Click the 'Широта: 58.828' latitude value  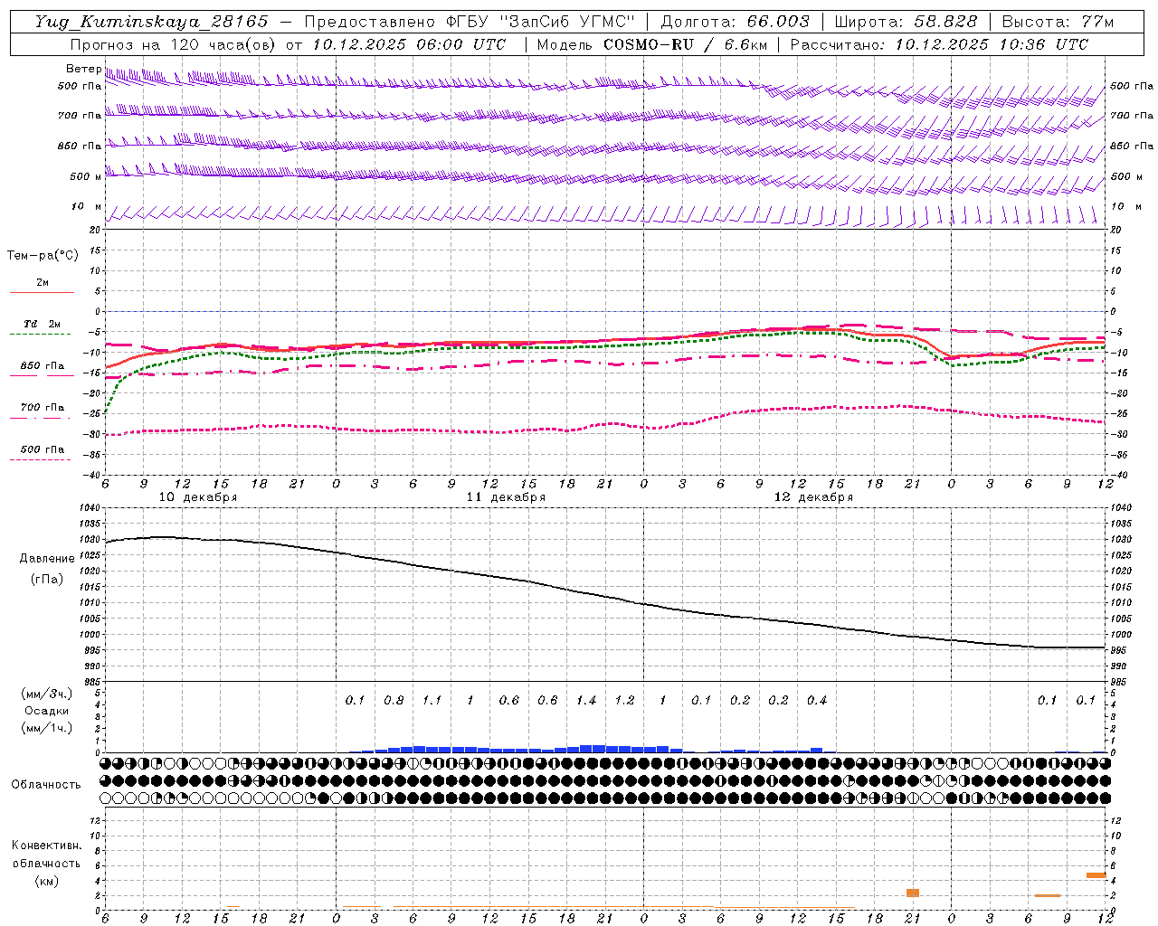click(x=906, y=22)
